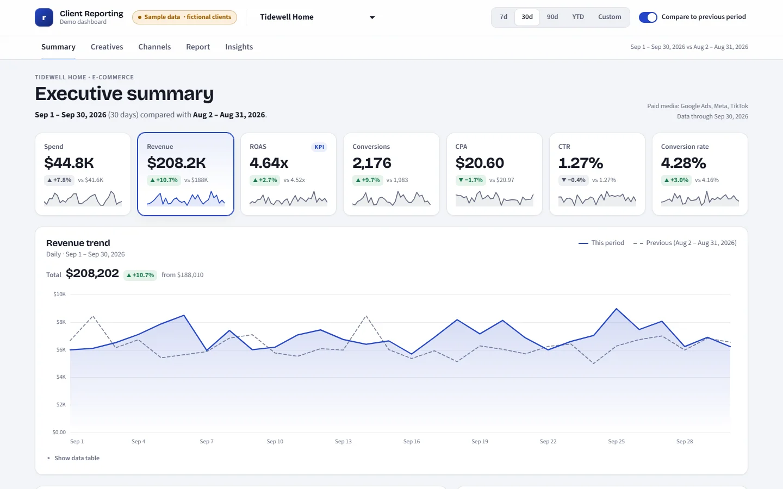The height and width of the screenshot is (489, 783).
Task: Click the from $188,010 text
Action: (183, 275)
